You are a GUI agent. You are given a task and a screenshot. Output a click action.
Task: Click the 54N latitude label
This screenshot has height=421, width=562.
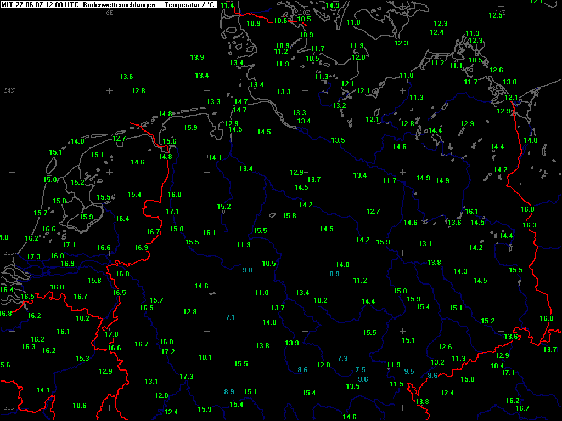[9, 90]
